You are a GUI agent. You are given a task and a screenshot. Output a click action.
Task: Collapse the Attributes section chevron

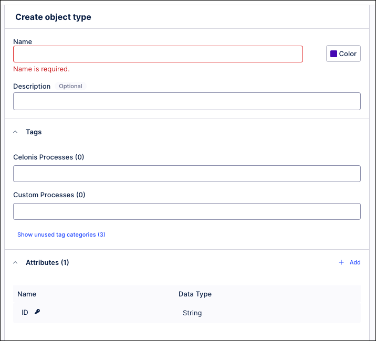point(15,262)
